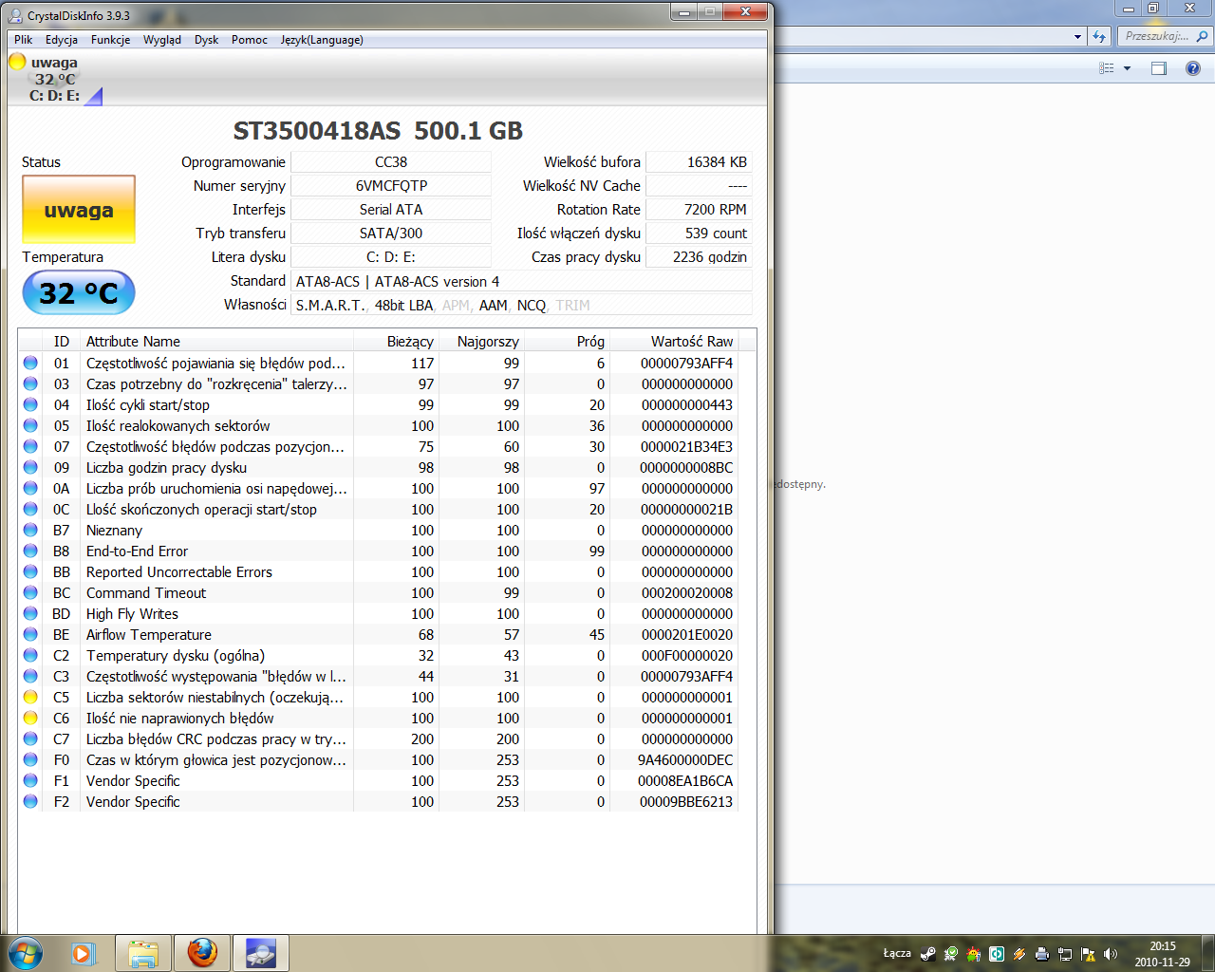Select the Reported Uncorrectable Errors row
Viewport: 1215px width, 972px height.
point(379,571)
